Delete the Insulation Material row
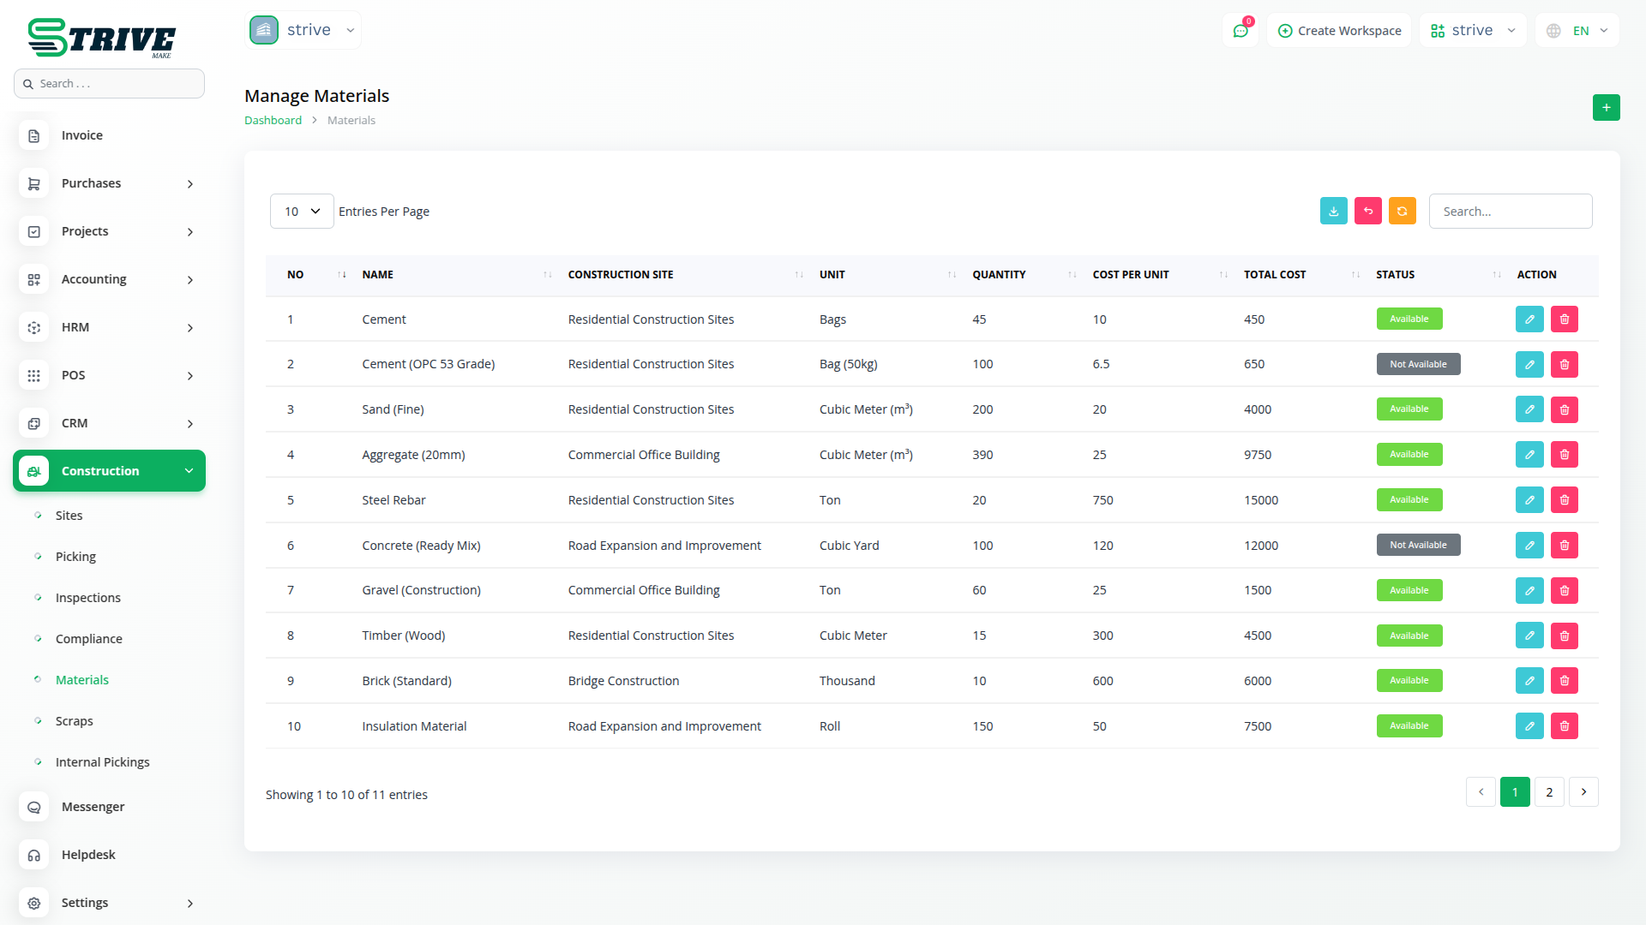The width and height of the screenshot is (1646, 925). pyautogui.click(x=1564, y=726)
